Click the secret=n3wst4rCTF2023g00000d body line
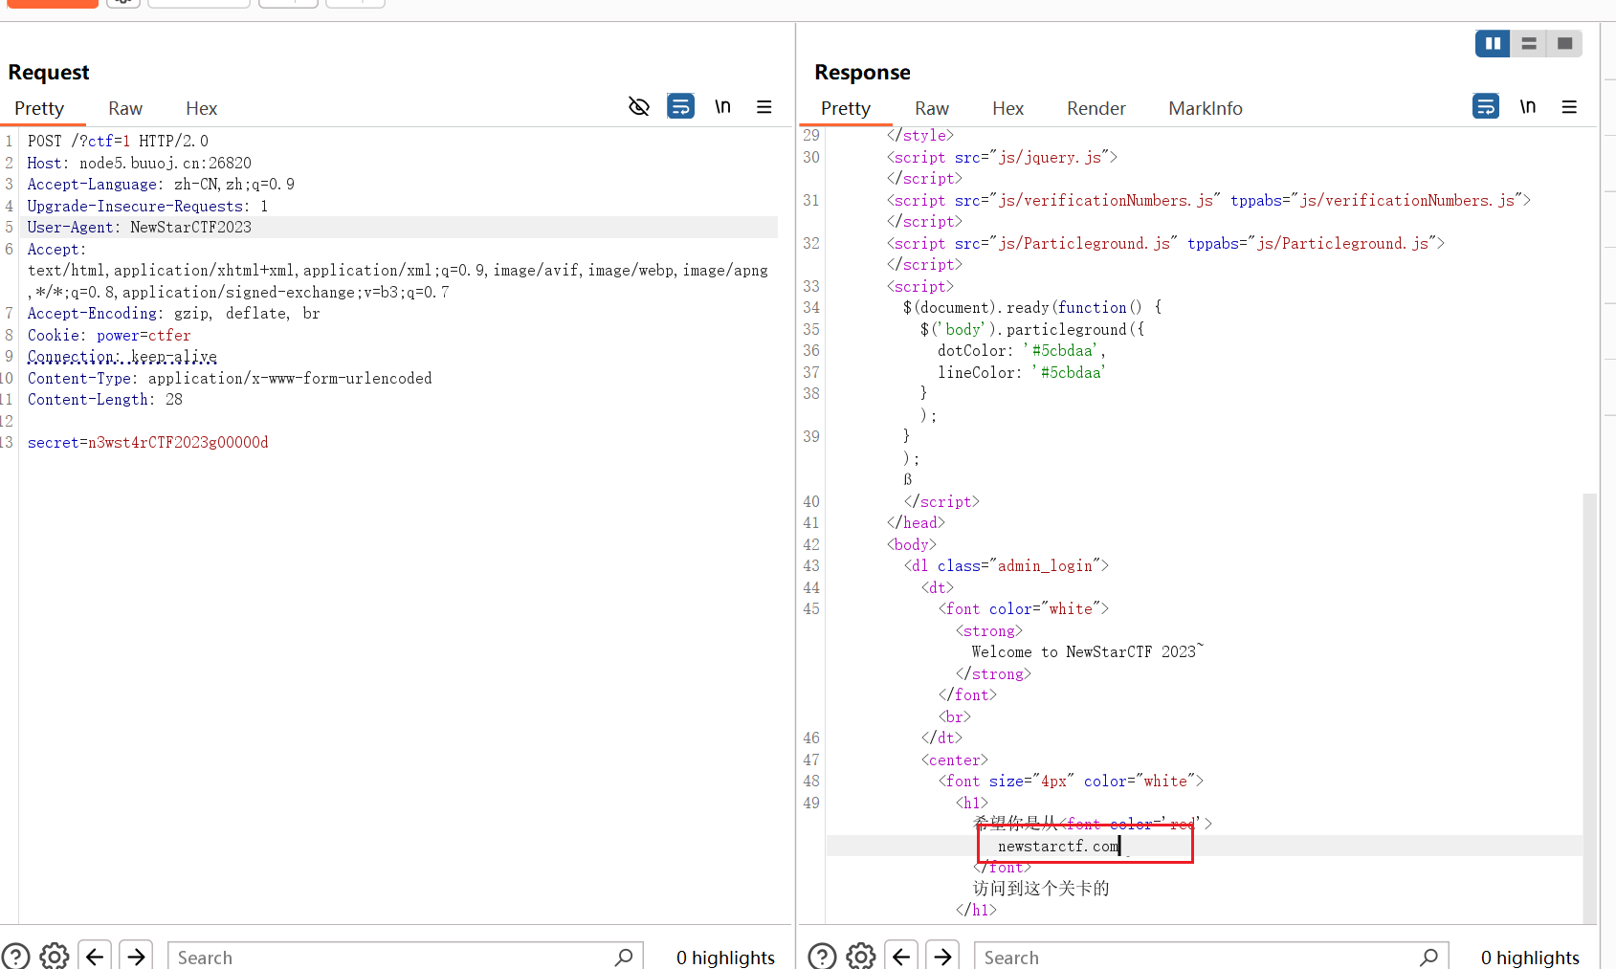 148,442
